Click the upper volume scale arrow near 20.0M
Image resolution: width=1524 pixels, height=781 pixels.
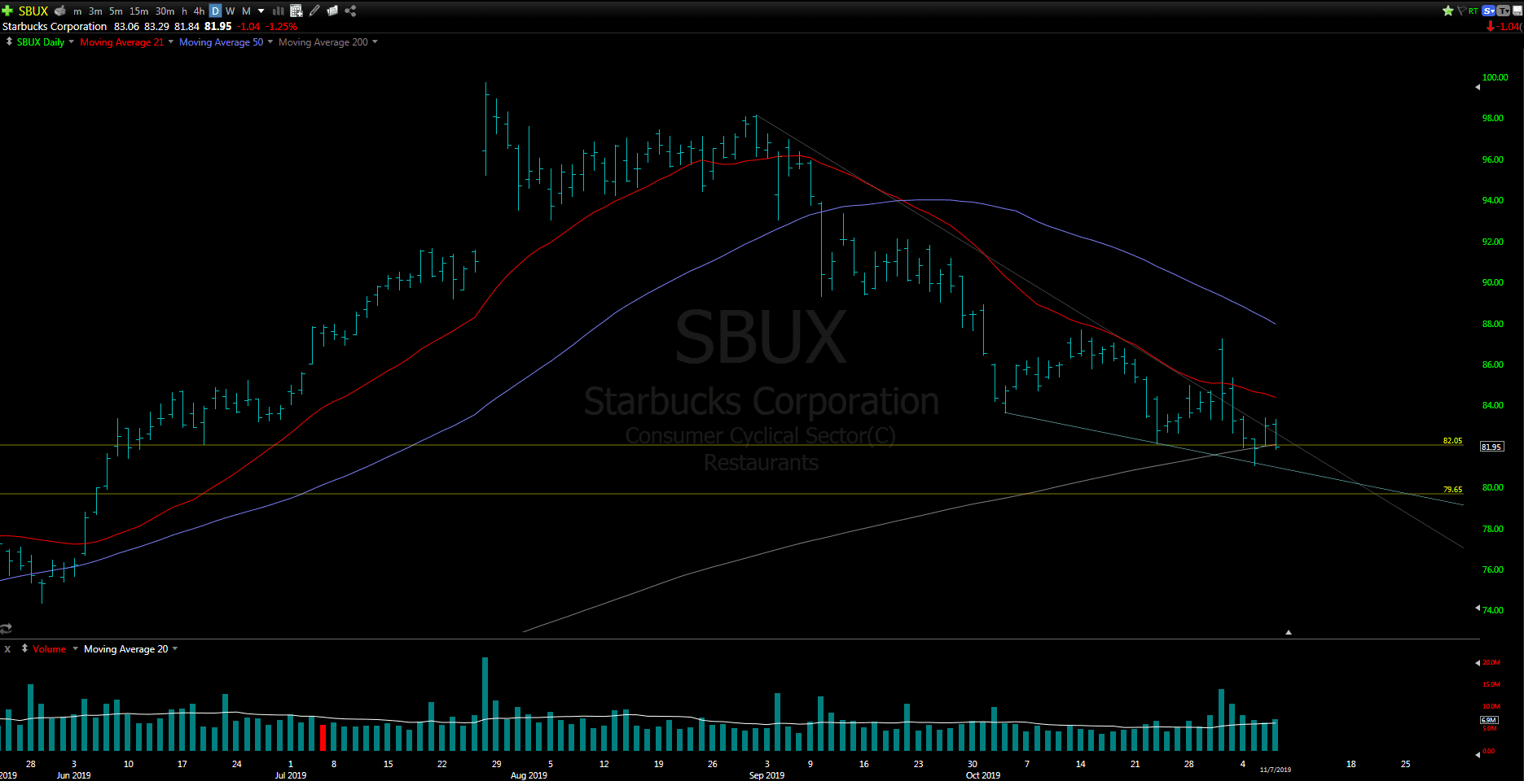[x=1478, y=662]
